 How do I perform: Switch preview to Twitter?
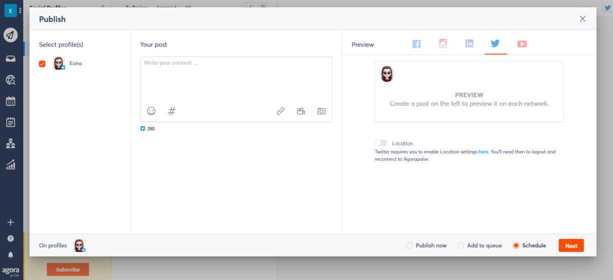pyautogui.click(x=495, y=43)
